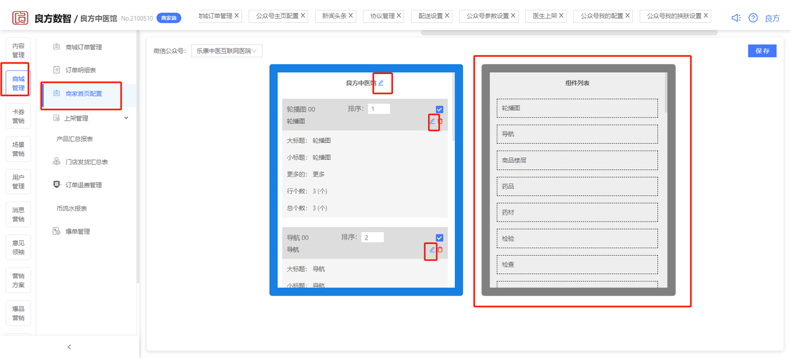The image size is (791, 358).
Task: Open 卡券营销 module
Action: click(x=19, y=116)
